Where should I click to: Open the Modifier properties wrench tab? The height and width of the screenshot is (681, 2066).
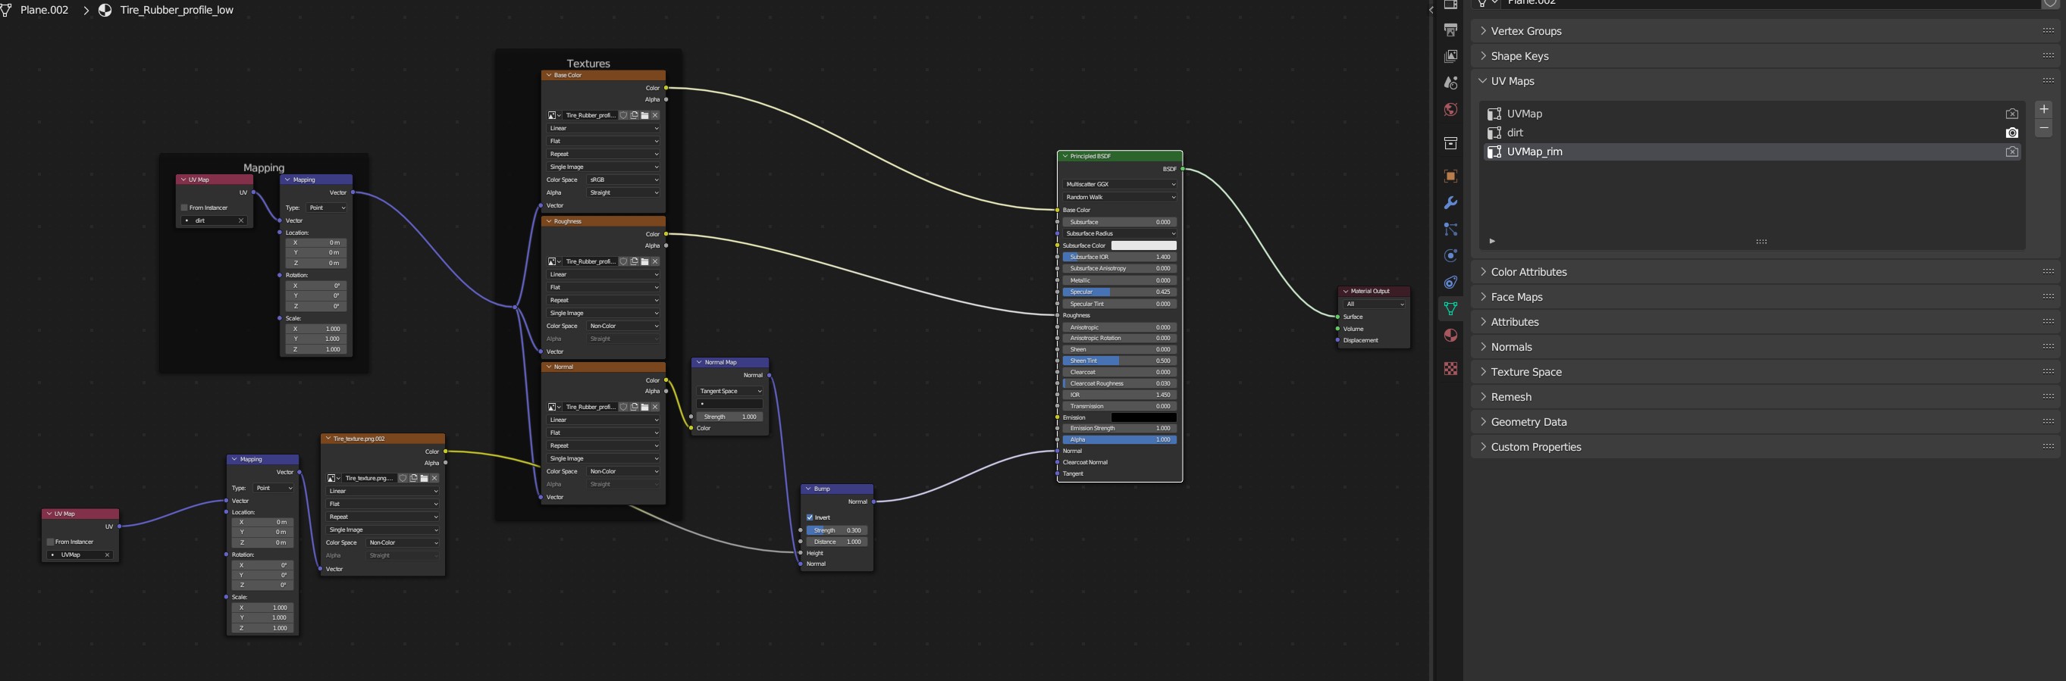(x=1450, y=203)
